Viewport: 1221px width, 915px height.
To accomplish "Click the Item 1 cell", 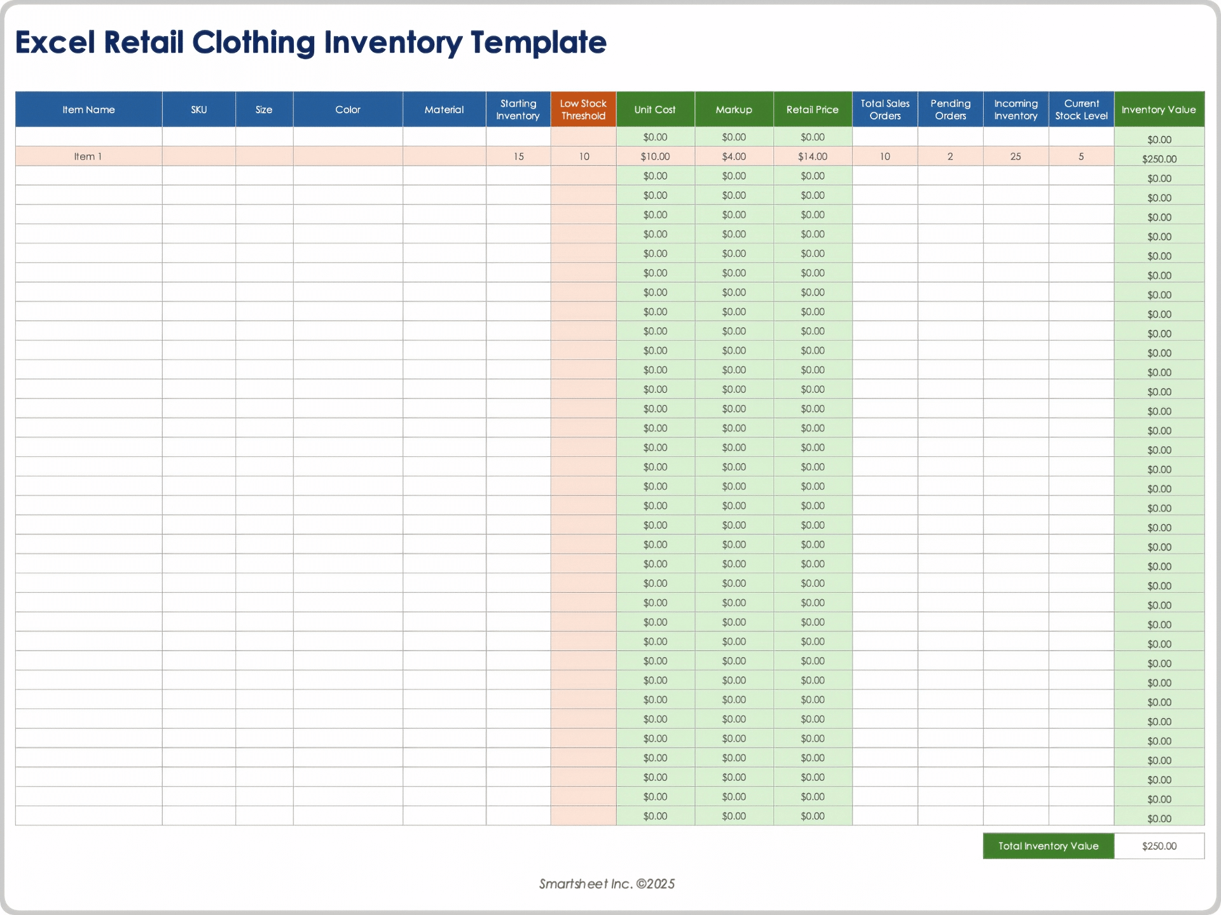I will 88,156.
